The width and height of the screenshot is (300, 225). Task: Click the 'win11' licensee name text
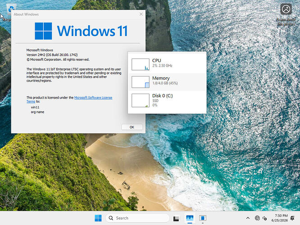click(35, 107)
